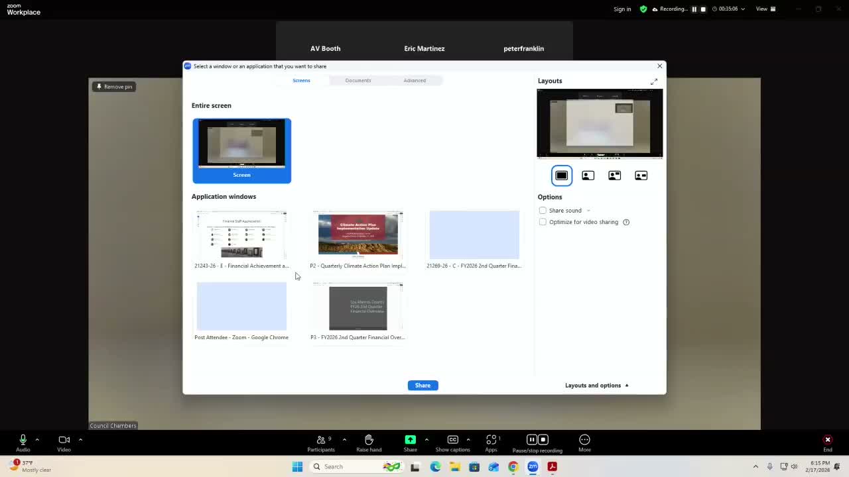The image size is (849, 477).
Task: Click the Show captions icon
Action: pyautogui.click(x=452, y=440)
